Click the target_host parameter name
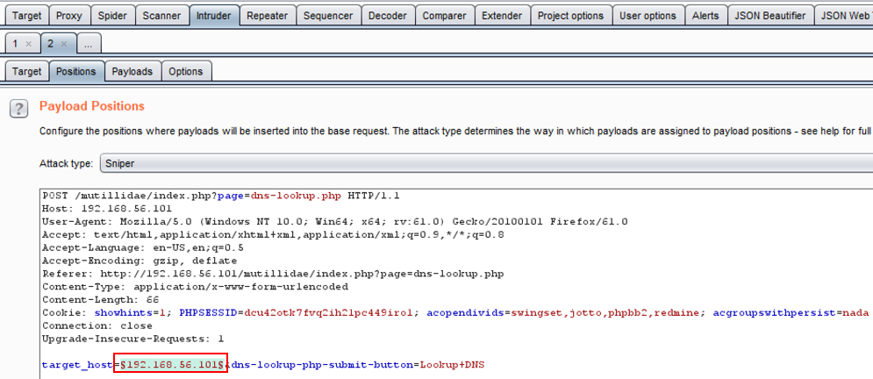 tap(77, 365)
